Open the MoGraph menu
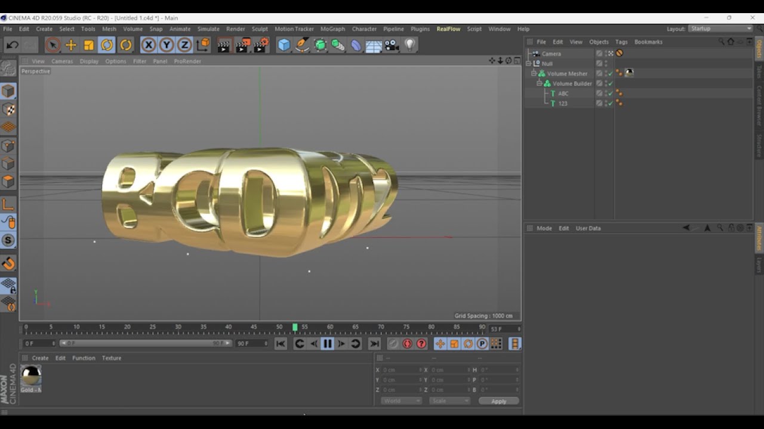 [x=332, y=29]
